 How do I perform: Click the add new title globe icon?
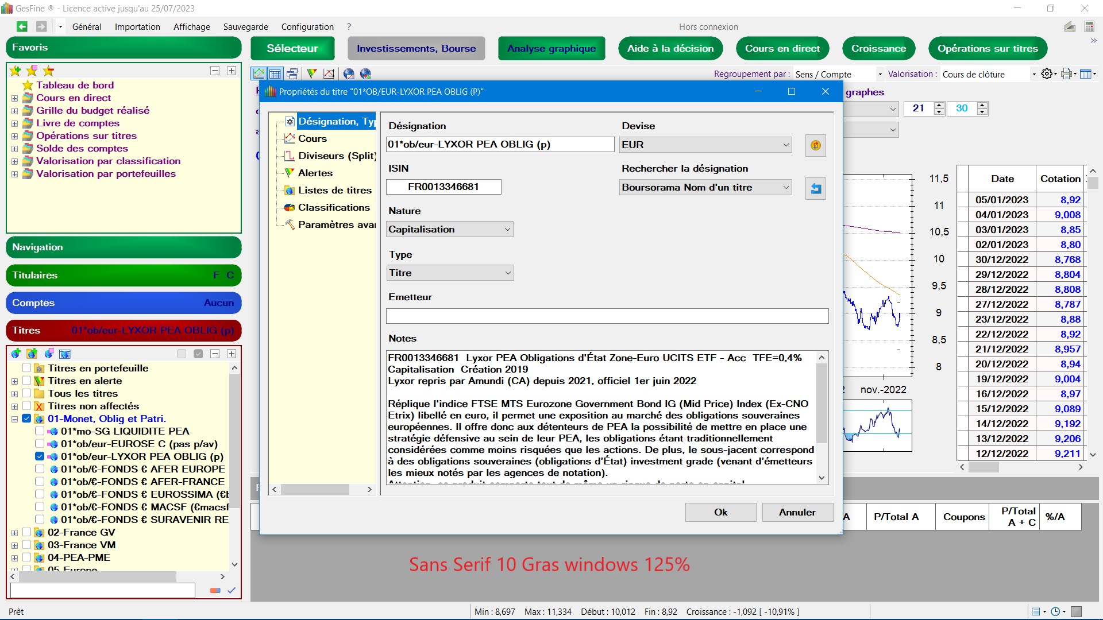pos(16,354)
